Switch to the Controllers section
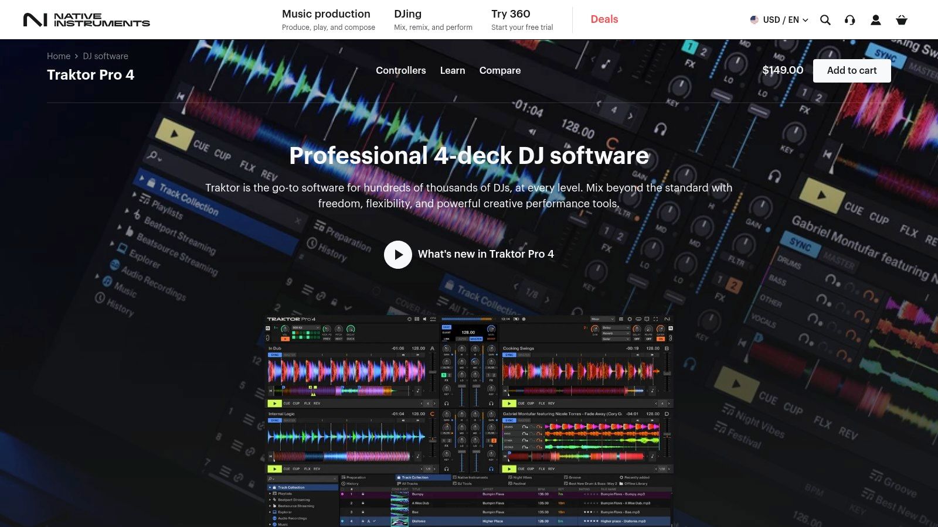The width and height of the screenshot is (938, 527). click(401, 70)
